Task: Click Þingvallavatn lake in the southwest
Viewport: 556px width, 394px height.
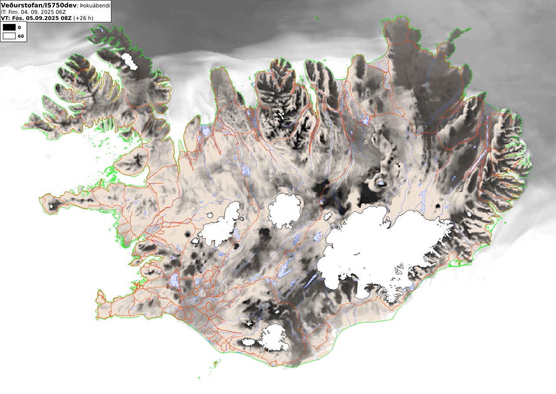Action: tap(175, 280)
